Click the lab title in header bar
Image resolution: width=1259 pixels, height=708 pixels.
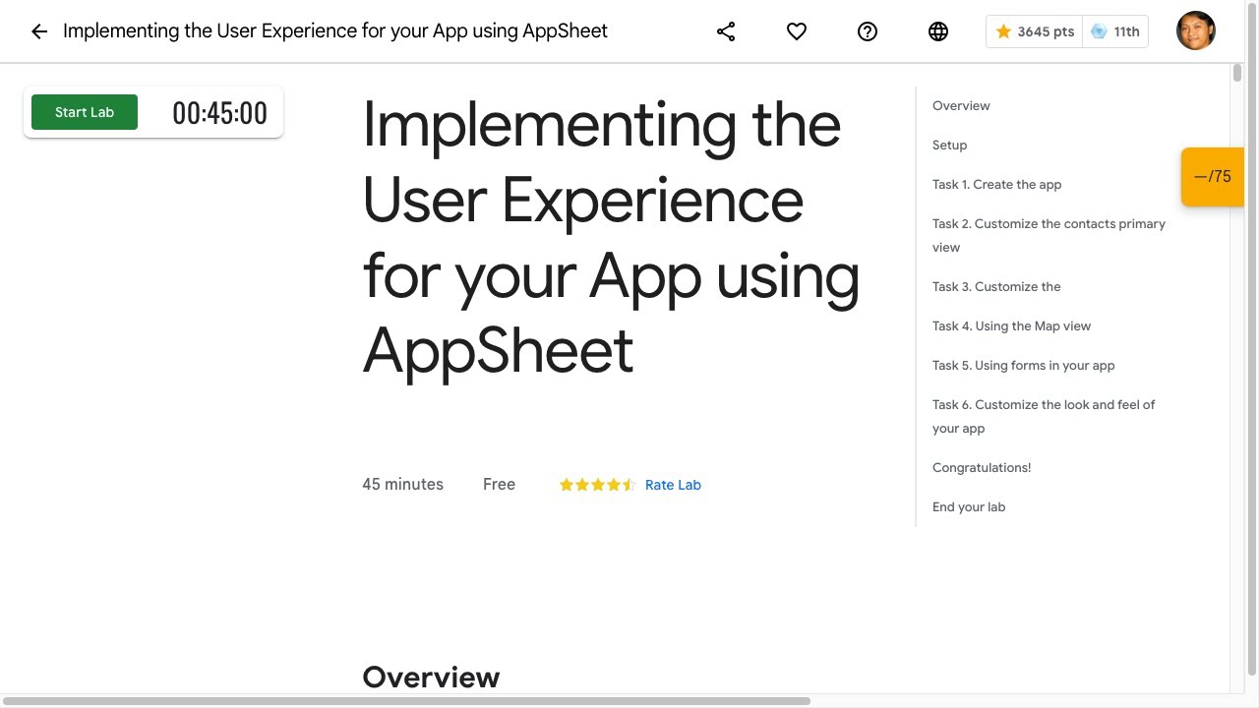(335, 30)
